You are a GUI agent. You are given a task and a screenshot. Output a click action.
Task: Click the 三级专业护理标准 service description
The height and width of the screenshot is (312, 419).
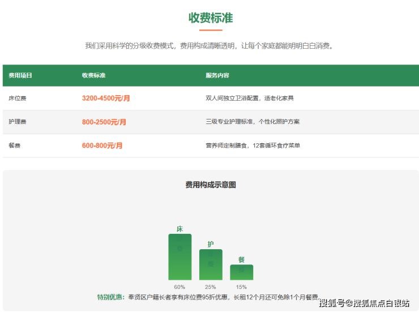point(253,122)
